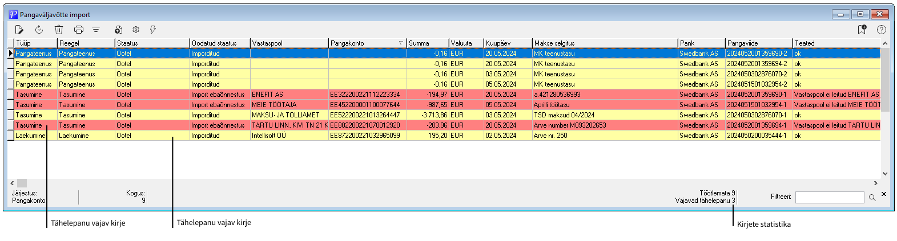The width and height of the screenshot is (897, 241).
Task: Click the file upload import icon
Action: tap(118, 30)
